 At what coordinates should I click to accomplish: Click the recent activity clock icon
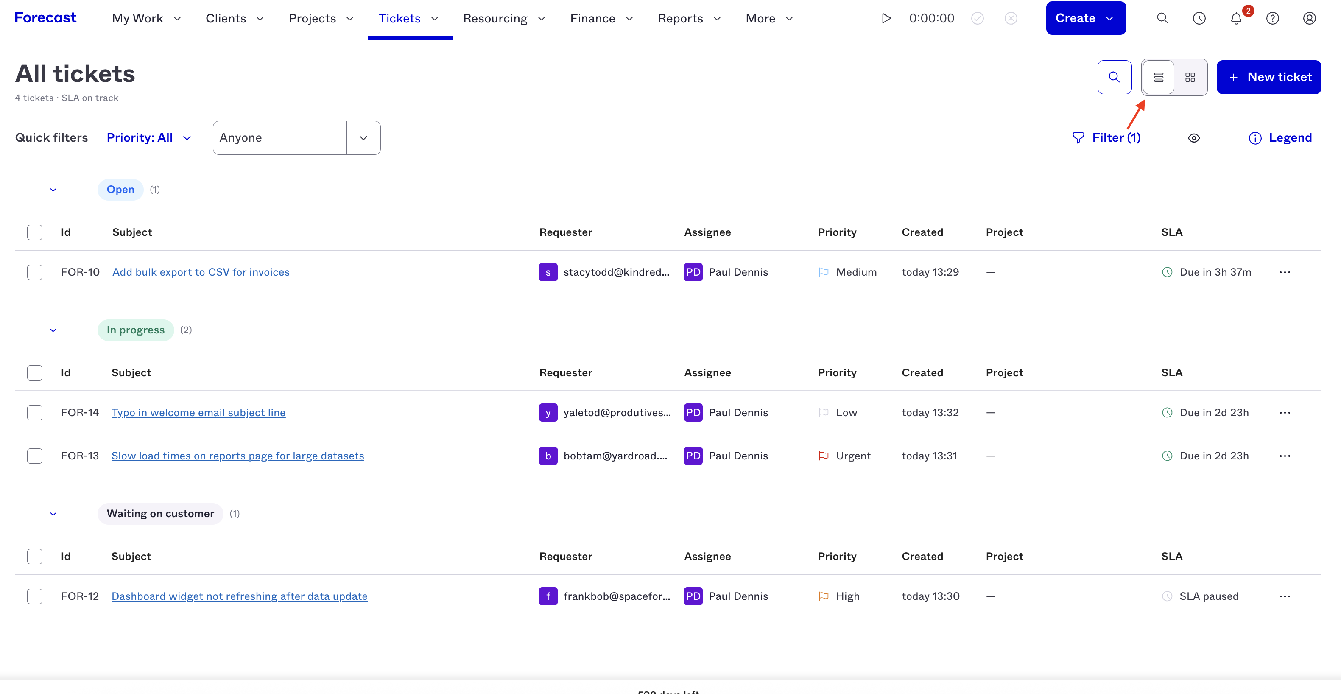pyautogui.click(x=1199, y=18)
